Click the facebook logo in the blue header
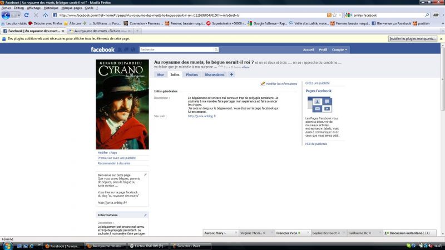Screen dimensions: 445x250 102,49
